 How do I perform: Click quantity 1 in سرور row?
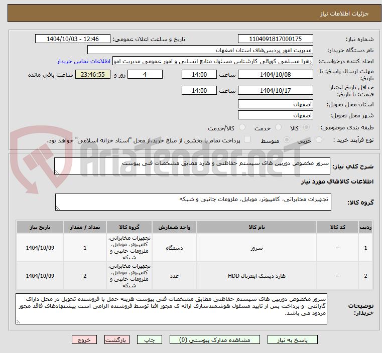tap(85, 248)
